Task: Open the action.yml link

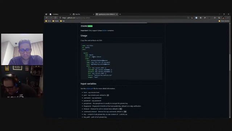Action: pyautogui.click(x=90, y=88)
